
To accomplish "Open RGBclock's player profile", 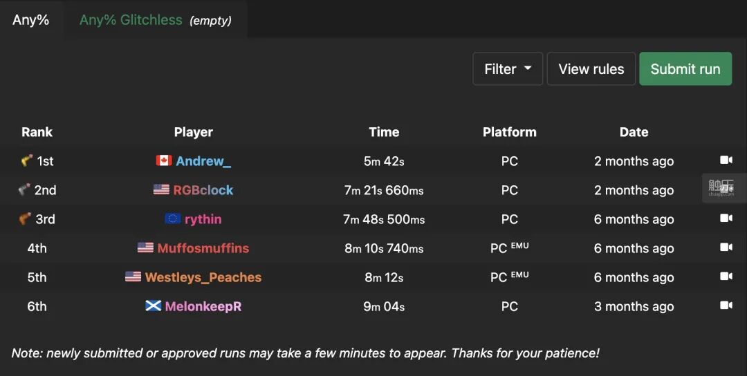I will 203,190.
